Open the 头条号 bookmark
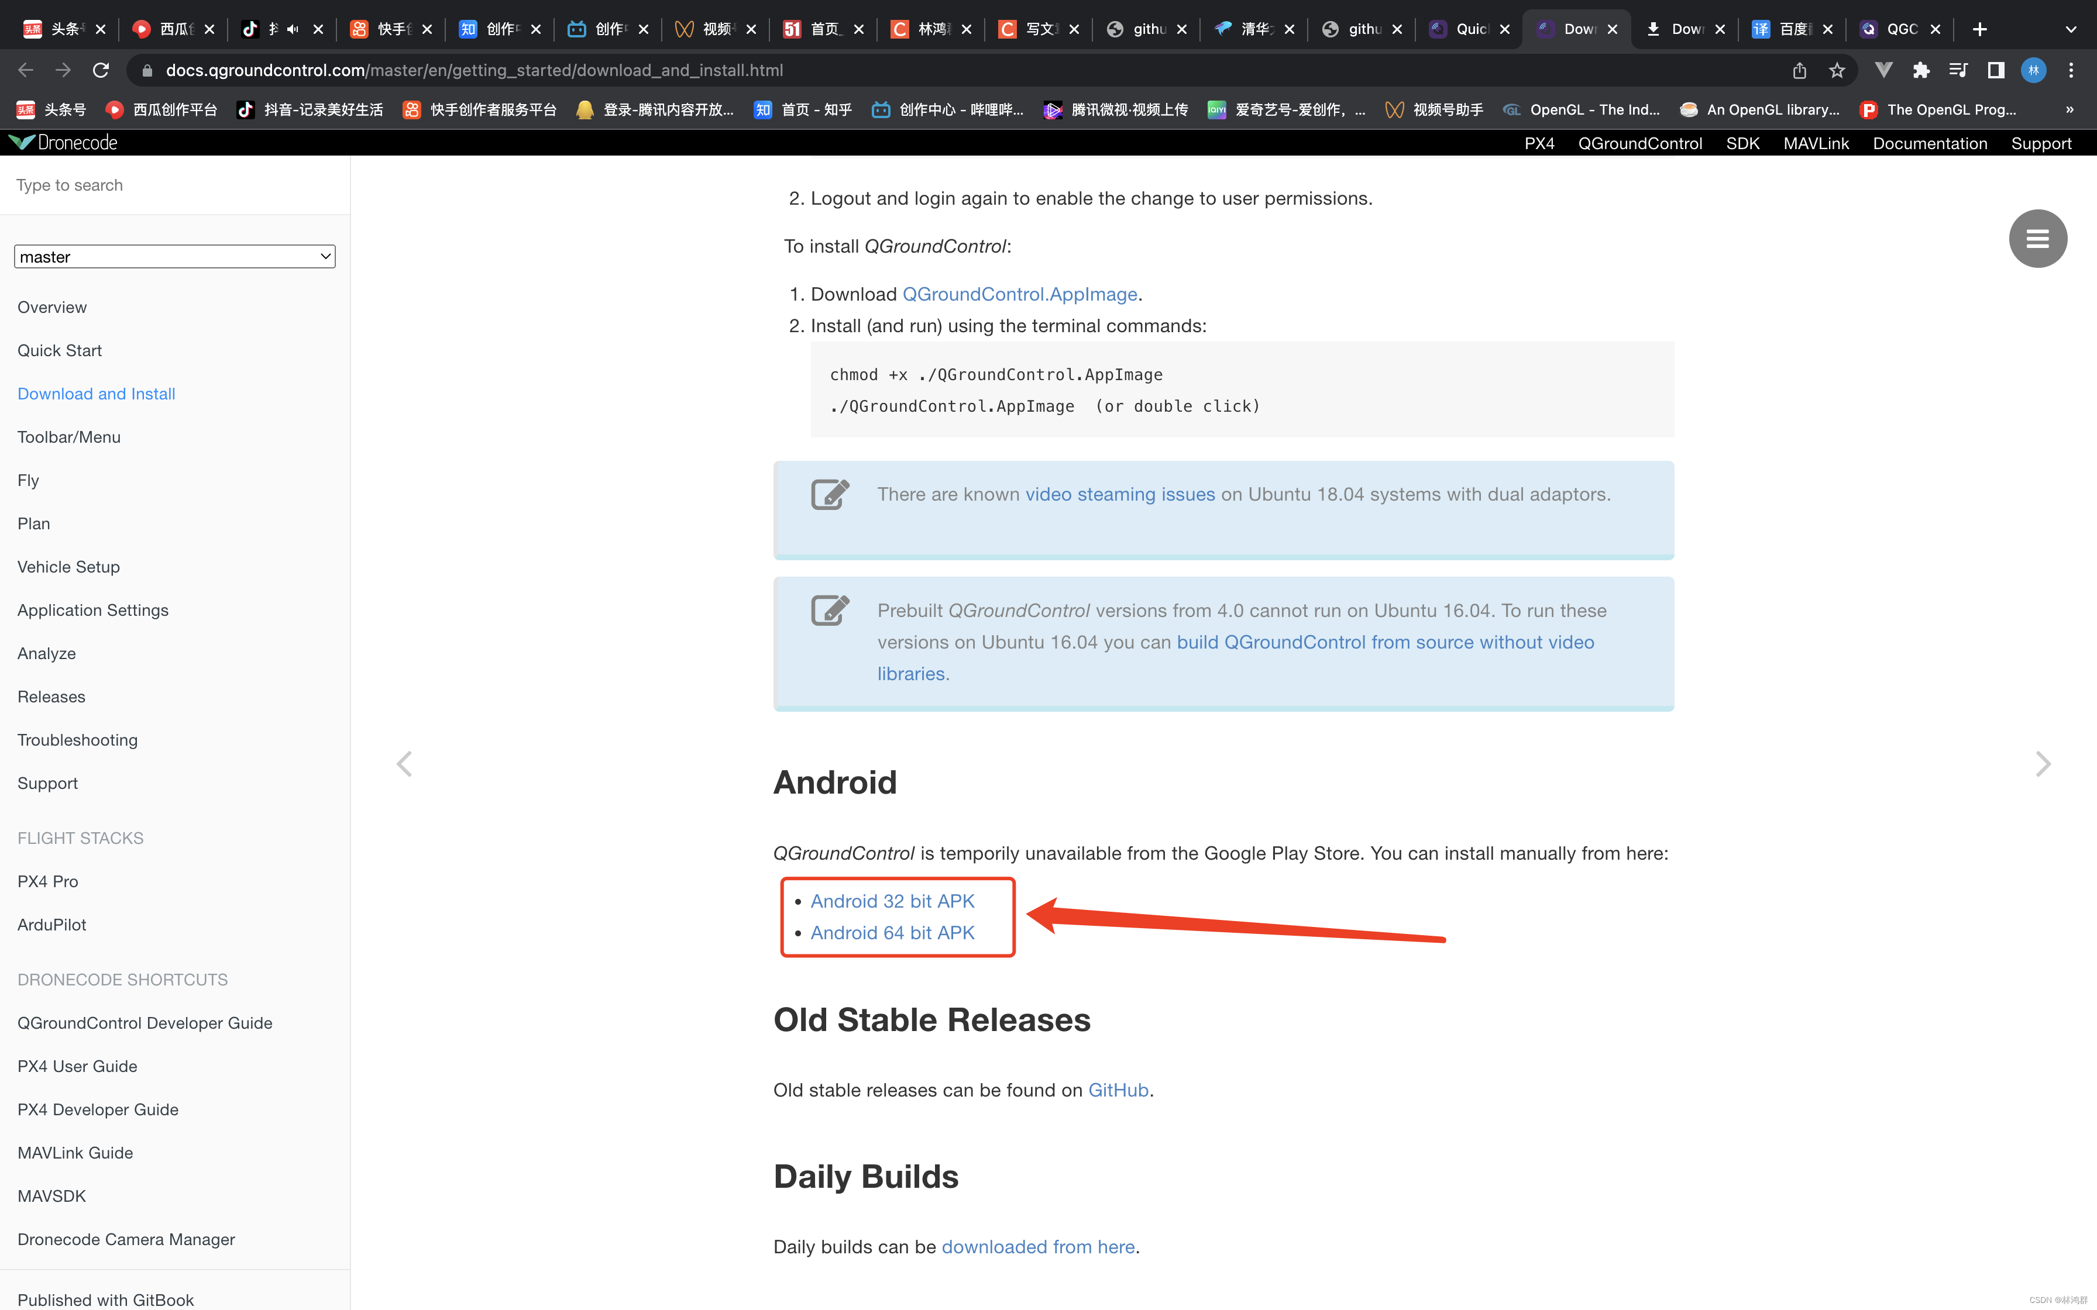The height and width of the screenshot is (1310, 2097). pyautogui.click(x=52, y=110)
